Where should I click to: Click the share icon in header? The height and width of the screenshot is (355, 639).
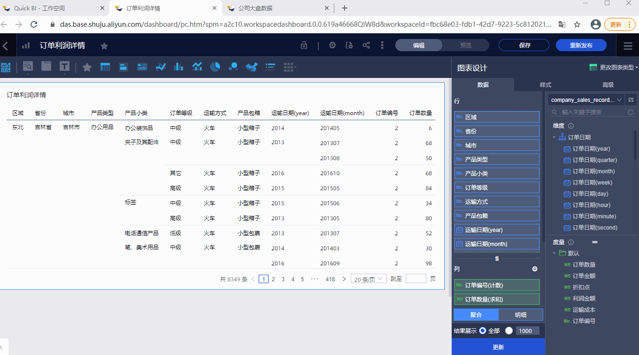pos(366,45)
